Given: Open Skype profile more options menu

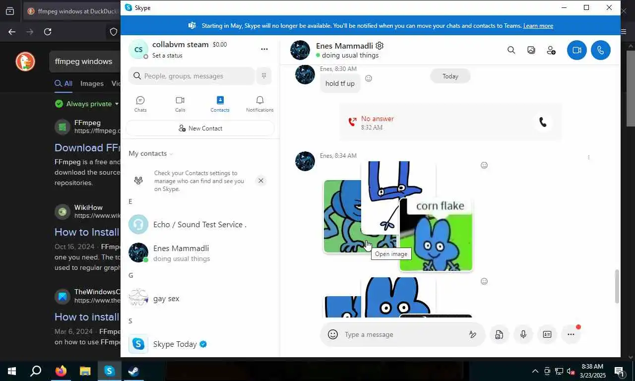Looking at the screenshot, I should (x=264, y=49).
